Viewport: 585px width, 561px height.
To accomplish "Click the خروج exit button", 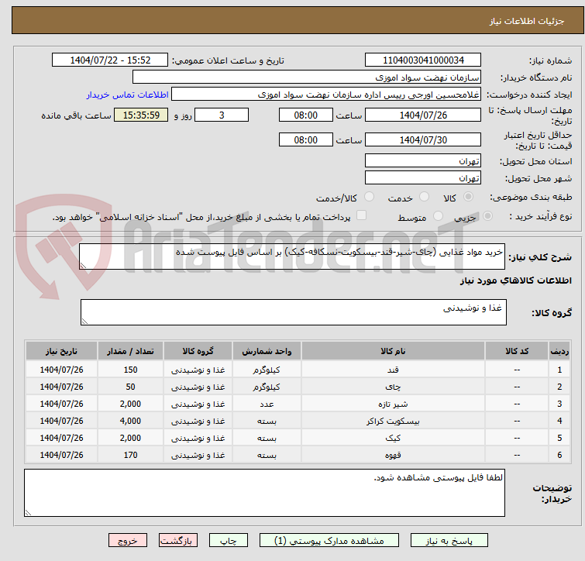I will [x=128, y=541].
